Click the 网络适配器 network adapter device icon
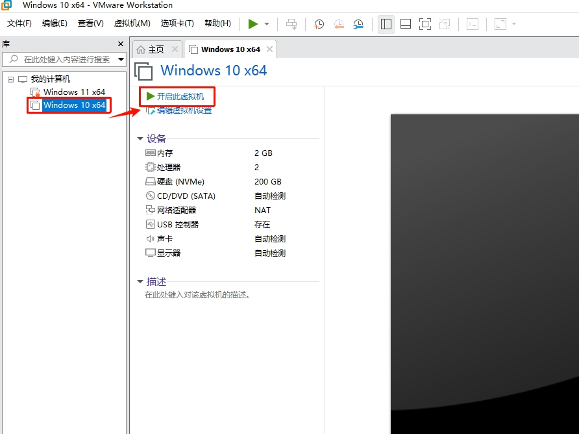Screen dimensions: 579x434 (151, 210)
